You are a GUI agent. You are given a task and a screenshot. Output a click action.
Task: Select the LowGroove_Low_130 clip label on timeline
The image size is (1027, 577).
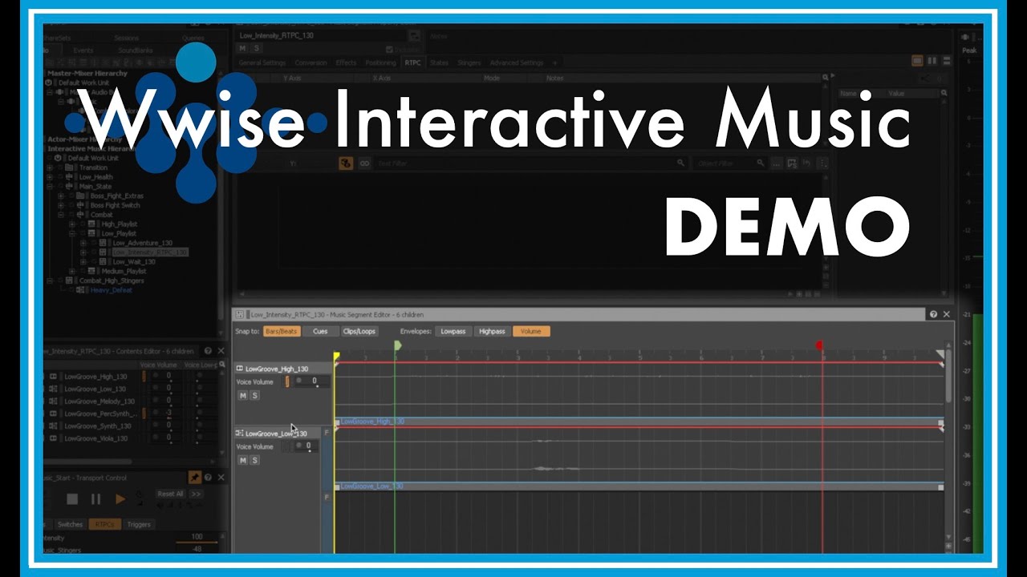(372, 486)
